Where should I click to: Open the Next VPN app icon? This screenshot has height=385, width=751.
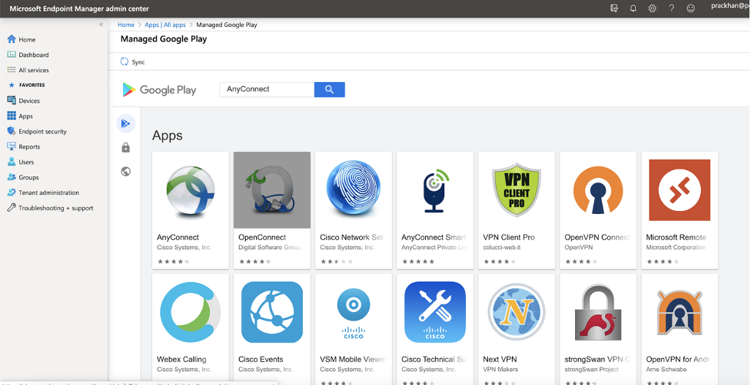point(517,312)
